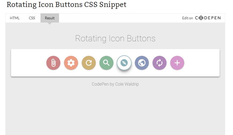Click the green magnifier search button
Viewport: 233px width, 135px height.
coord(106,63)
